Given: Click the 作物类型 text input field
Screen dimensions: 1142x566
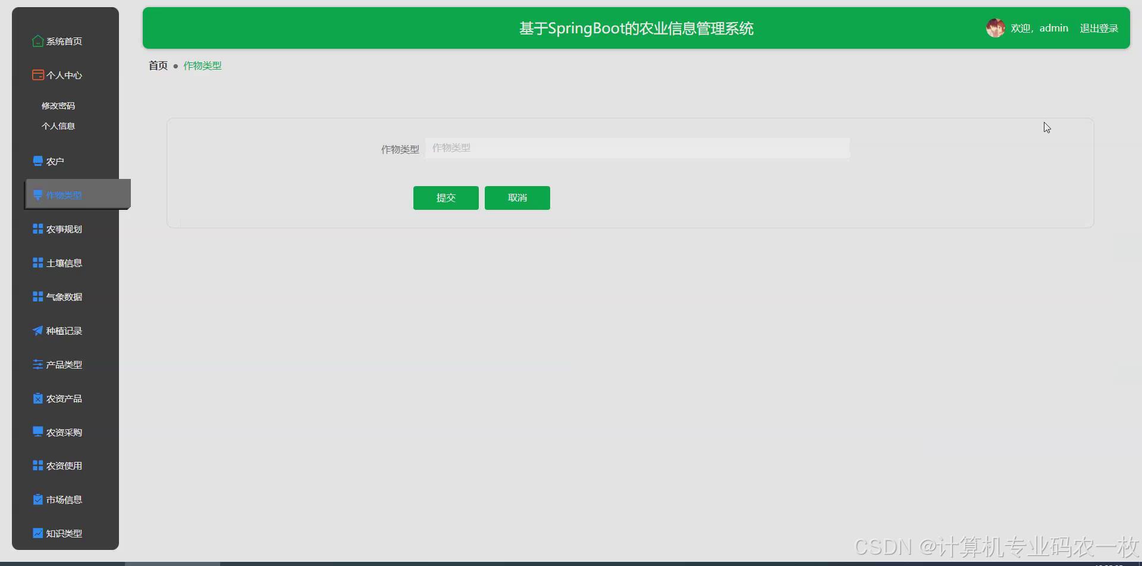Looking at the screenshot, I should (637, 148).
